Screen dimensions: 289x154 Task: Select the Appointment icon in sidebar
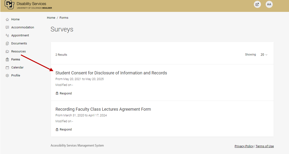tap(7, 35)
